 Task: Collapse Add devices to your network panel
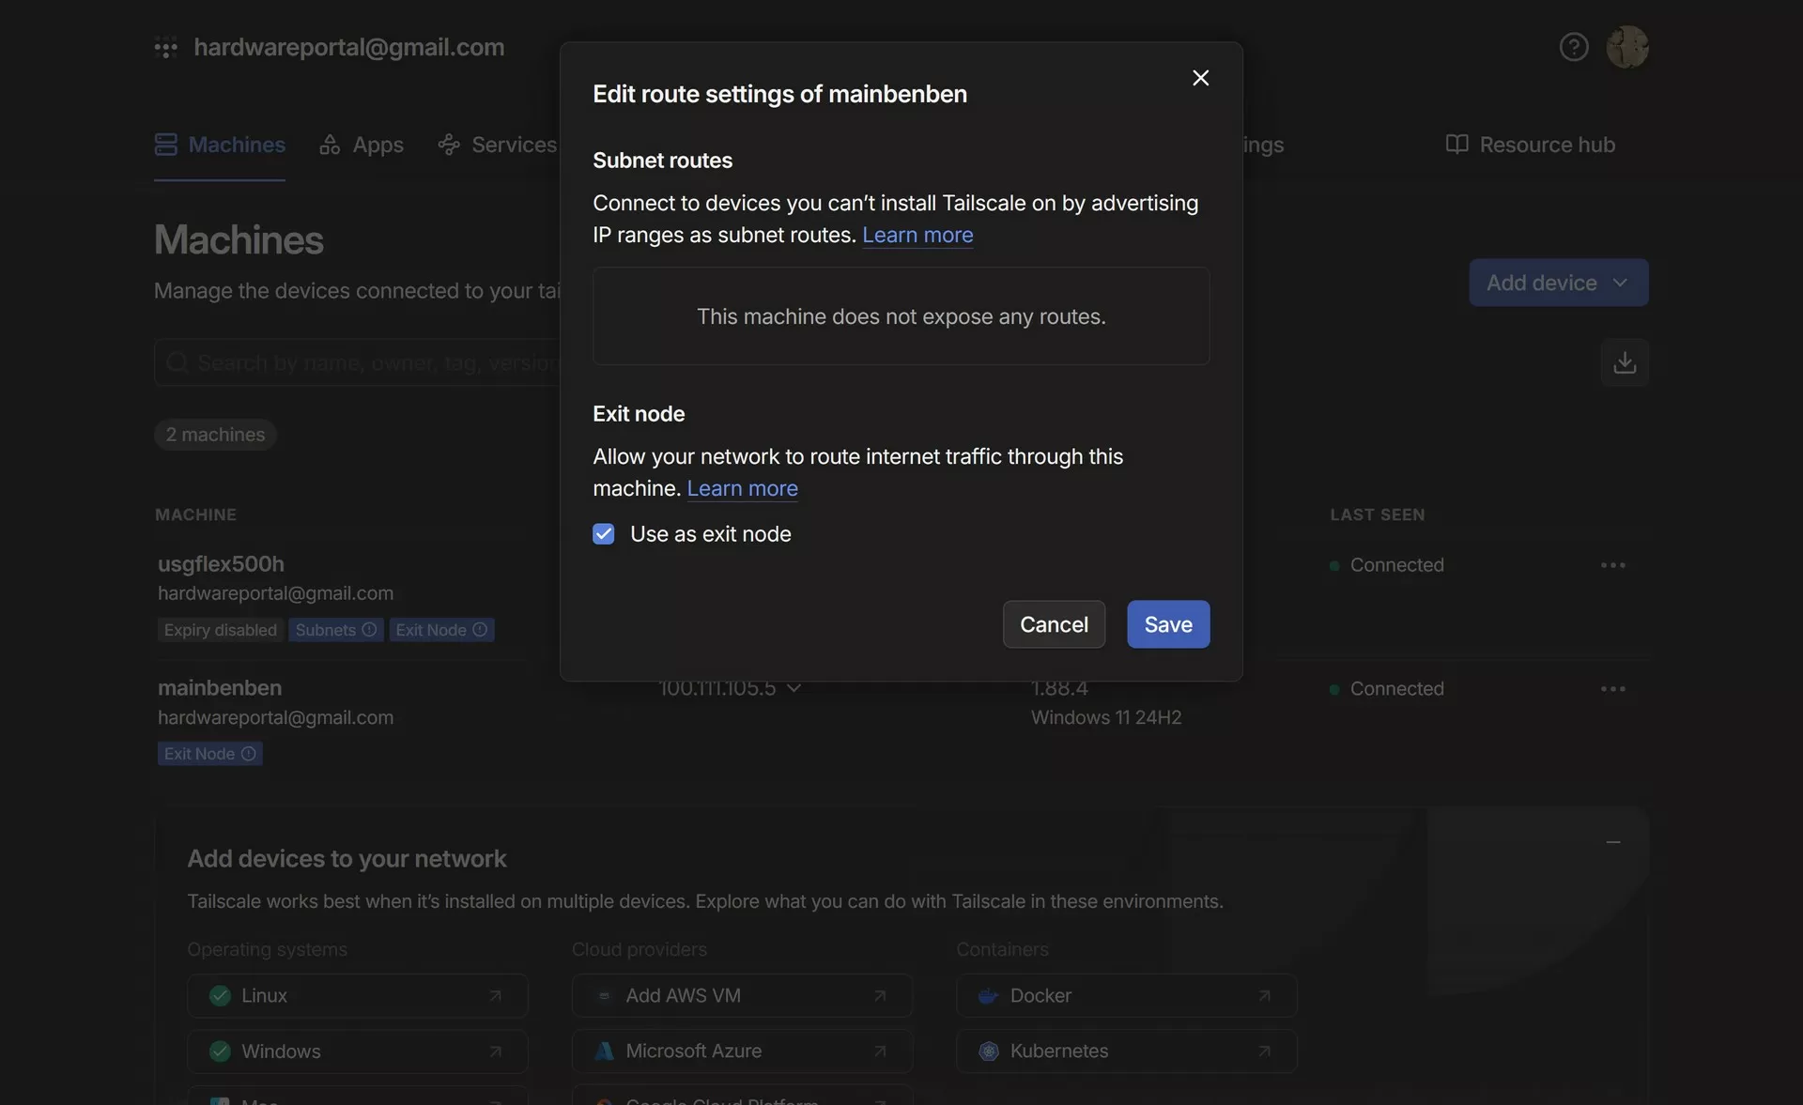[1612, 842]
